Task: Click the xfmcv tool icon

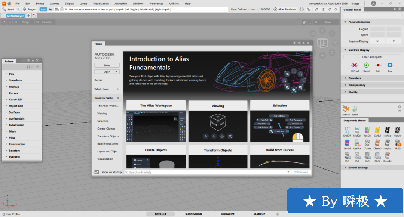Action: [x=347, y=108]
